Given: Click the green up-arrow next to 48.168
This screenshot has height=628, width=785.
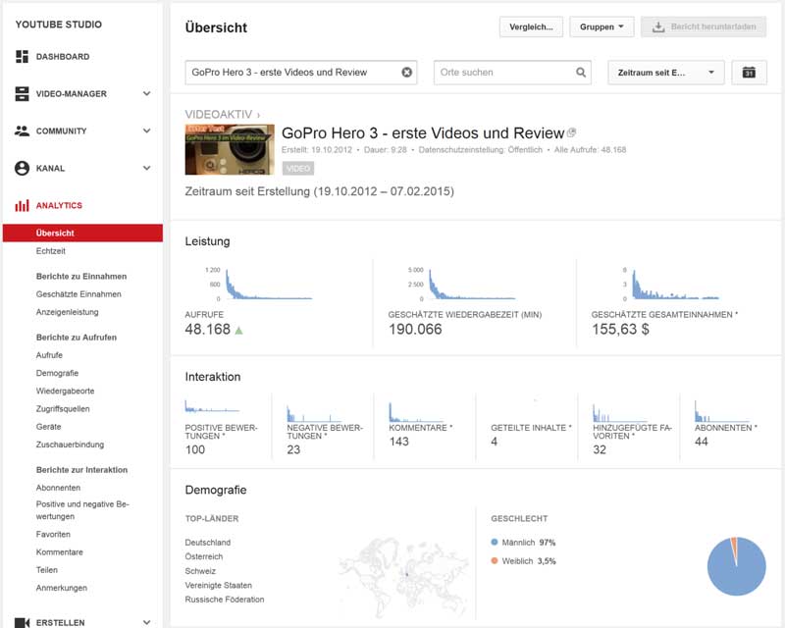Looking at the screenshot, I should pos(238,330).
